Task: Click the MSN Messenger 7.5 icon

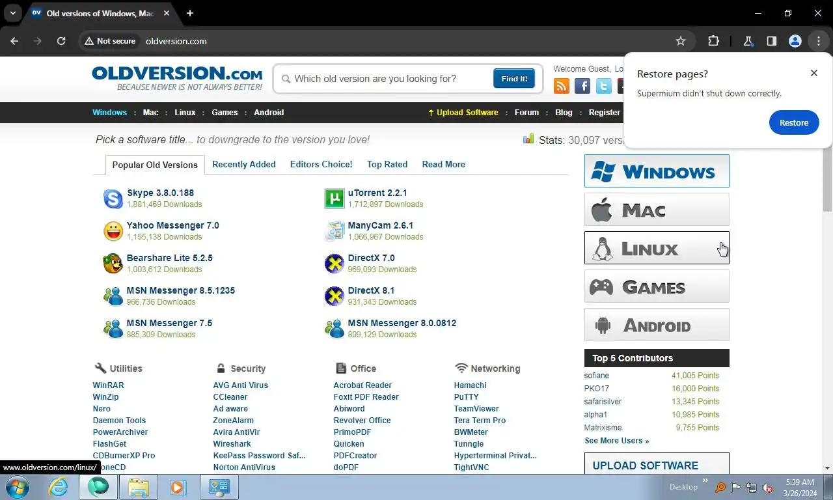Action: 113,329
